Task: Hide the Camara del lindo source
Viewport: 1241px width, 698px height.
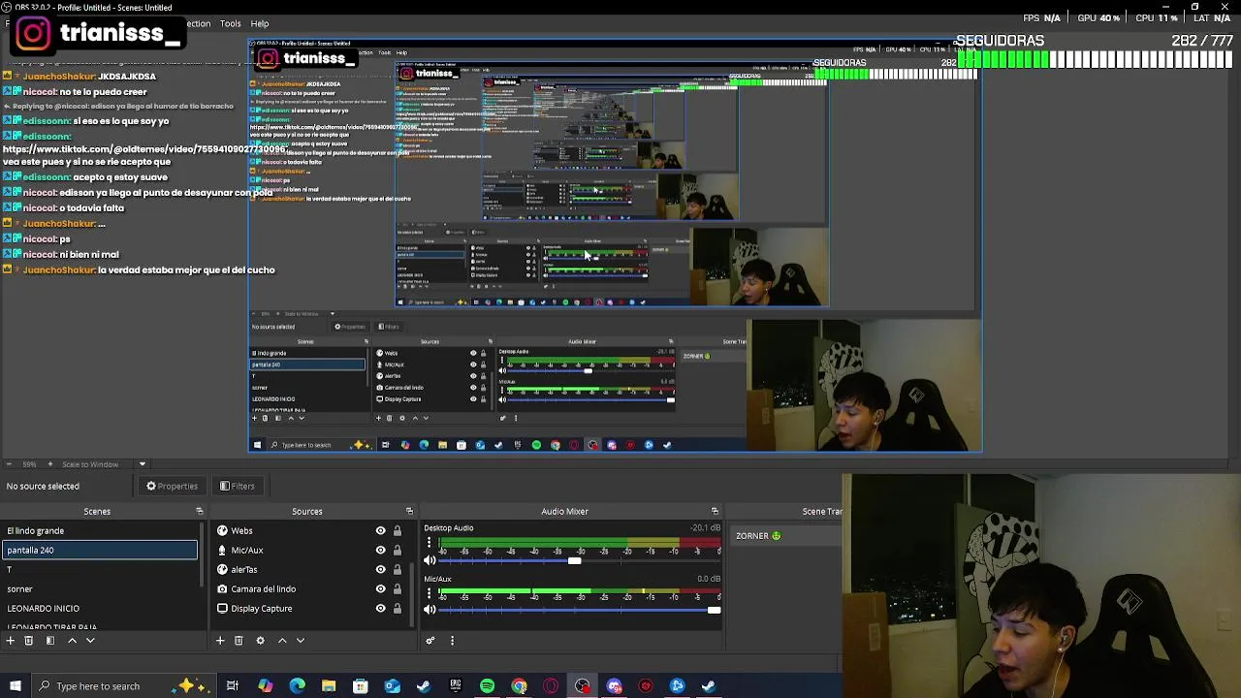Action: tap(380, 588)
